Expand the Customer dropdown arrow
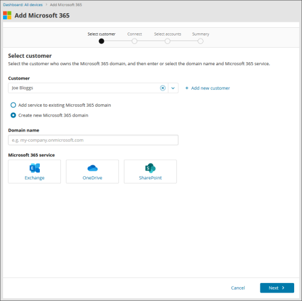Image resolution: width=302 pixels, height=301 pixels. click(x=173, y=88)
